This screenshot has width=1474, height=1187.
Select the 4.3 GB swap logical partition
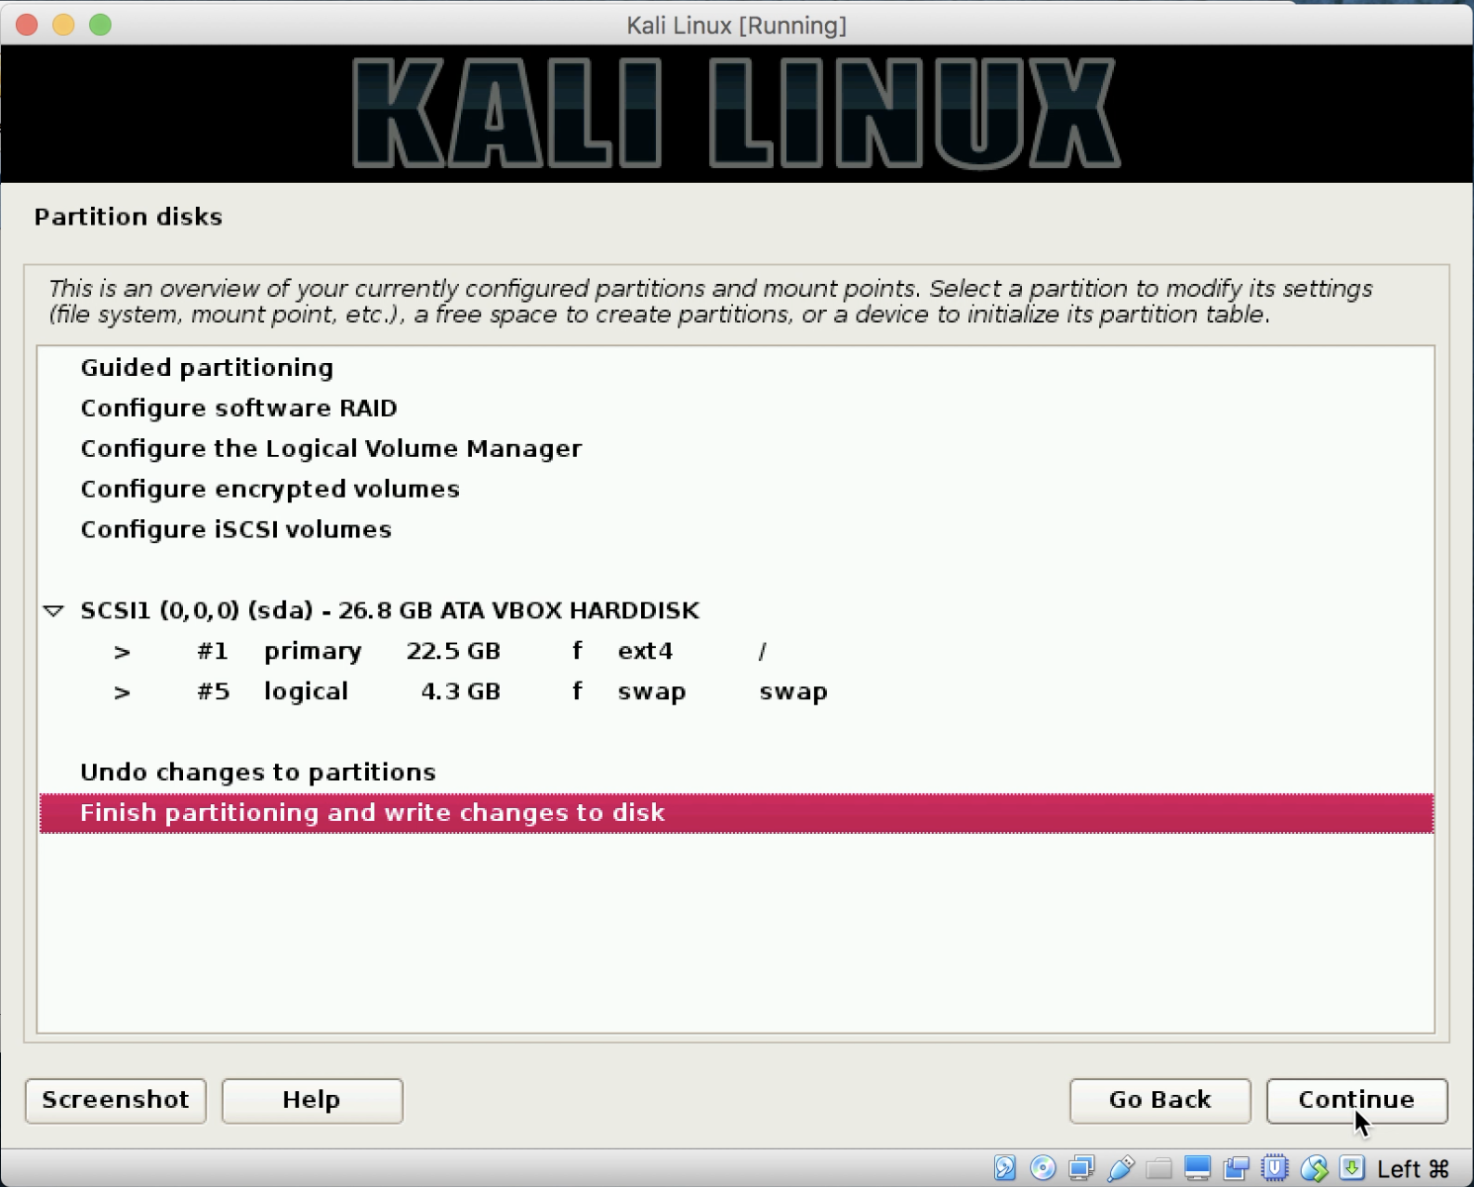tap(736, 692)
